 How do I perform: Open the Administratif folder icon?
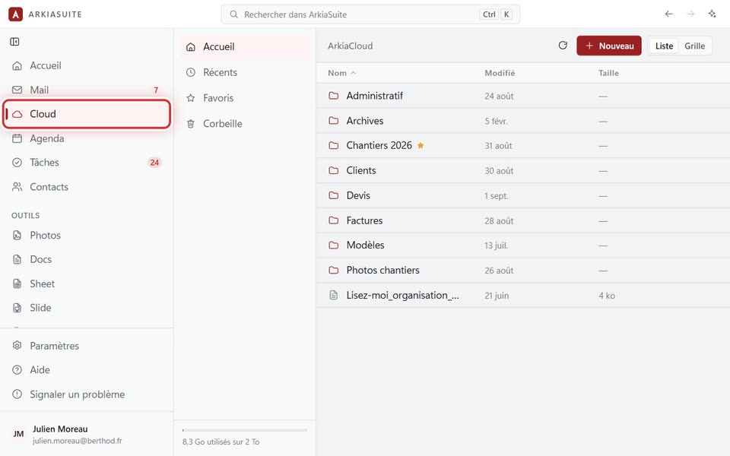point(333,96)
